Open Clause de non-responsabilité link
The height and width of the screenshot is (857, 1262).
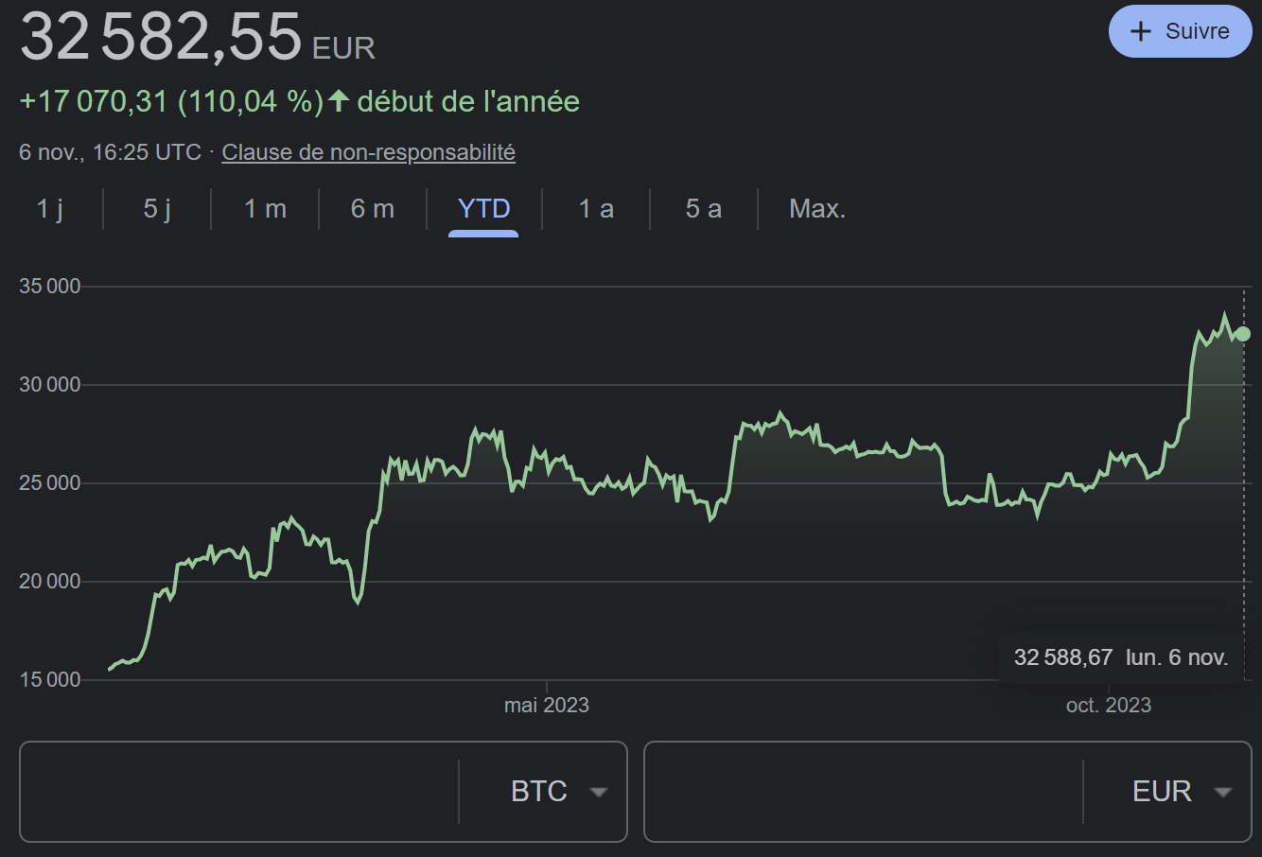(368, 152)
